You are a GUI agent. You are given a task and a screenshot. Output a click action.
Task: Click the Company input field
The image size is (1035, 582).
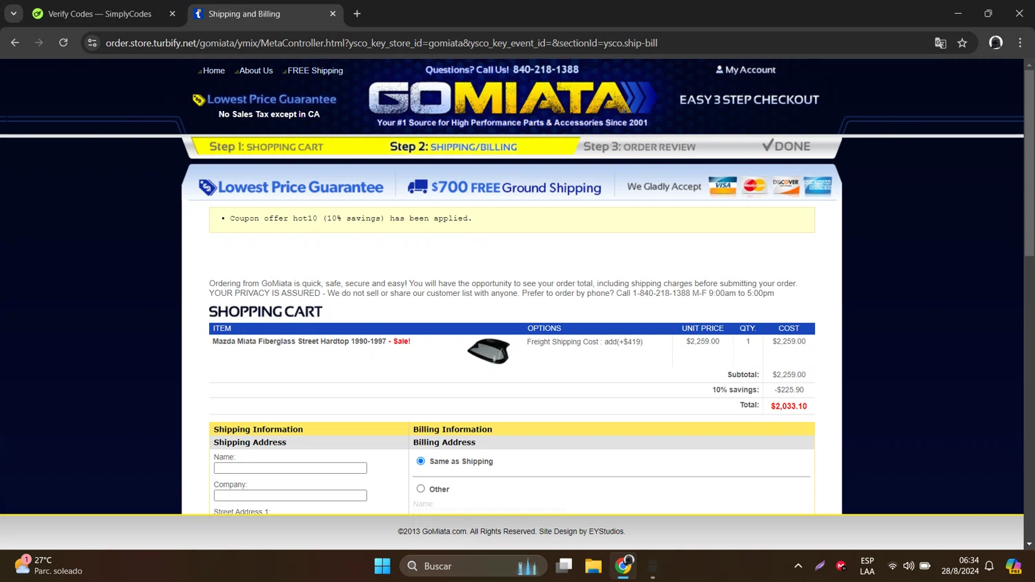290,496
